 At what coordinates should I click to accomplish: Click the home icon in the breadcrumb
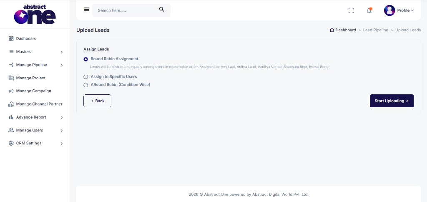[x=332, y=30]
